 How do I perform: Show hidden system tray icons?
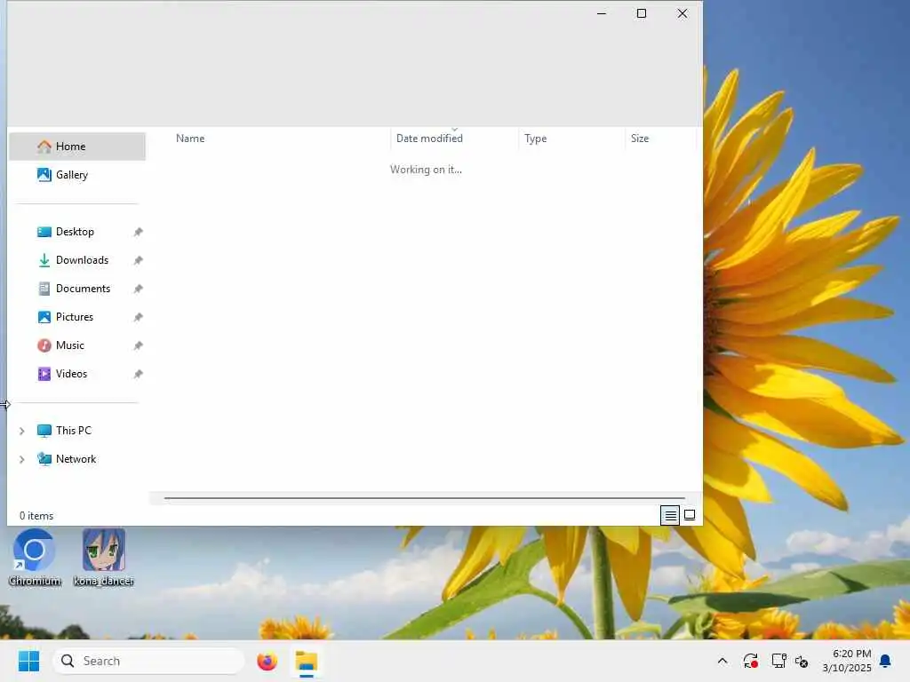(722, 661)
